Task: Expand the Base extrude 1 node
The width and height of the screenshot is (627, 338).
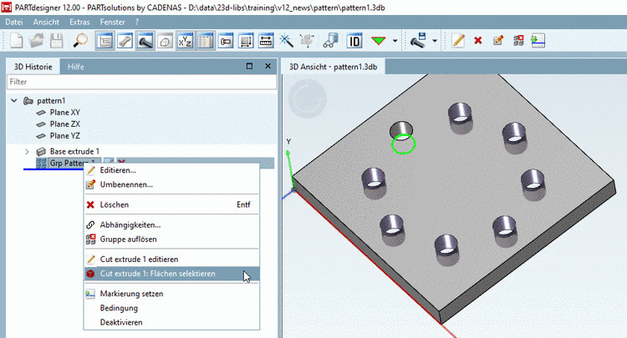Action: 28,152
